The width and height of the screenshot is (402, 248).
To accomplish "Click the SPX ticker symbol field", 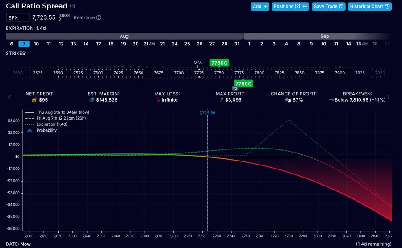I will pyautogui.click(x=18, y=18).
